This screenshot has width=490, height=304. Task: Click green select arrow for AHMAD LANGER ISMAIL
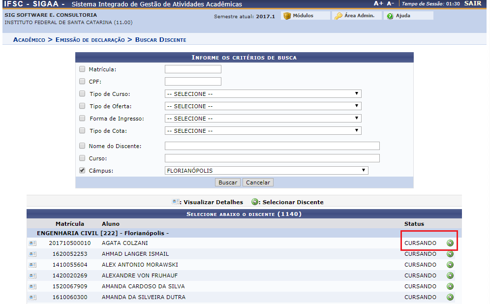tap(450, 254)
